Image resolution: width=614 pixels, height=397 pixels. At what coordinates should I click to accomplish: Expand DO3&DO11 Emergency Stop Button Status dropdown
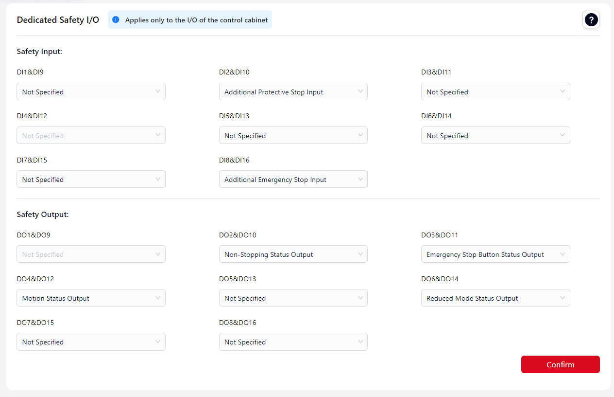click(x=495, y=254)
